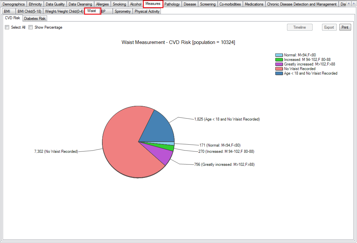
Task: Click the Timeline button
Action: [299, 27]
